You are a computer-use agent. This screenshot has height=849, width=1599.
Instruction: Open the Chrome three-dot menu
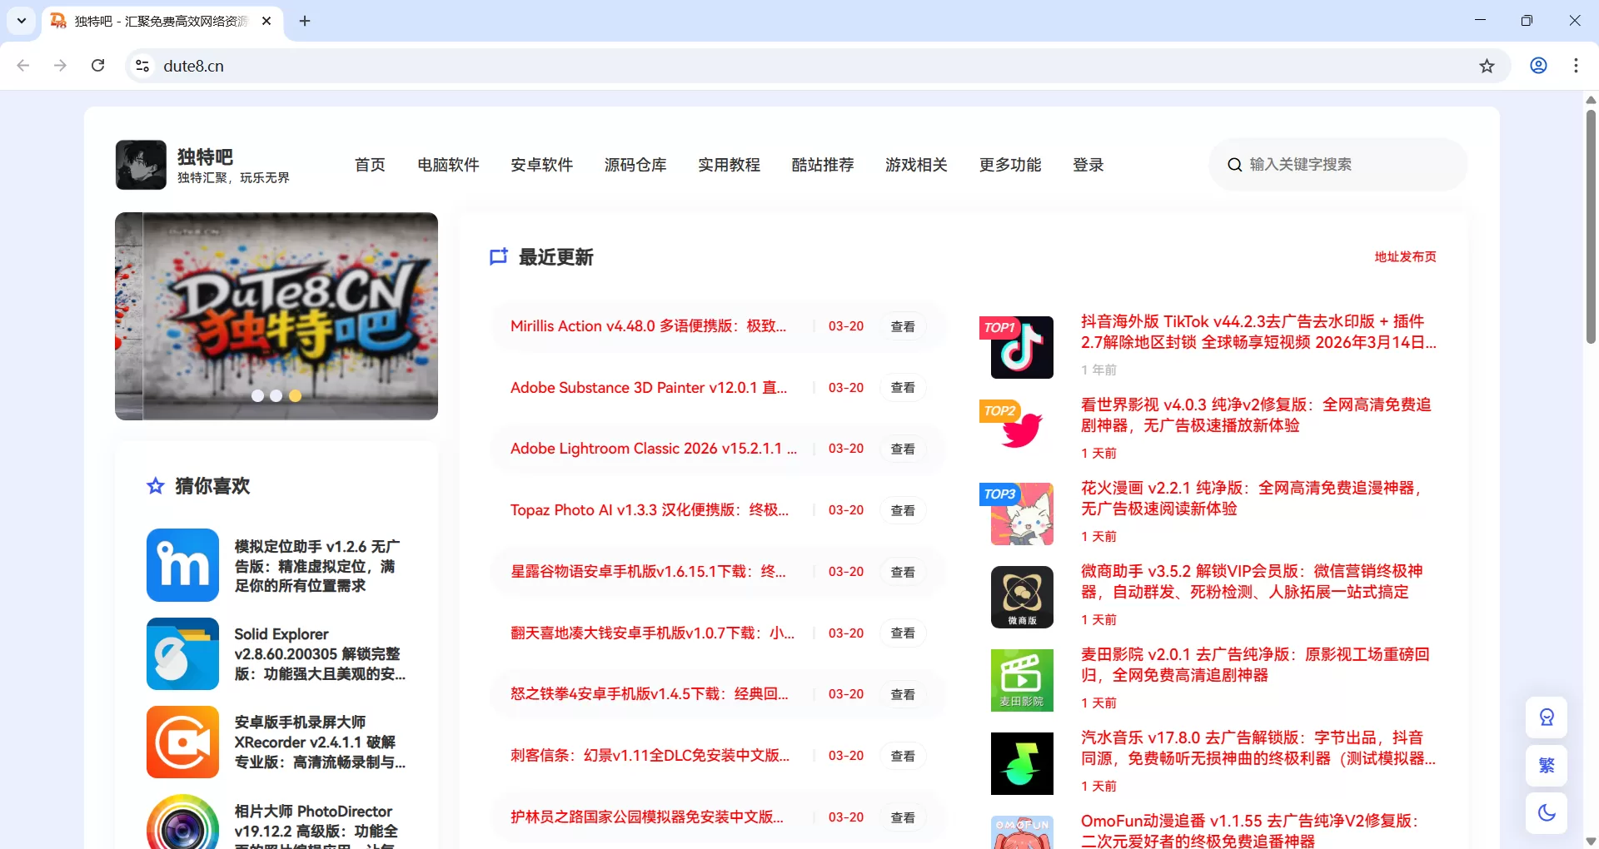pyautogui.click(x=1576, y=66)
